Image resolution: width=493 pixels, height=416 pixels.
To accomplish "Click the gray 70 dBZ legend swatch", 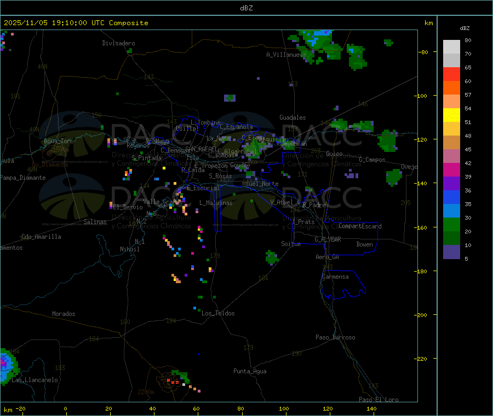I will pyautogui.click(x=451, y=61).
